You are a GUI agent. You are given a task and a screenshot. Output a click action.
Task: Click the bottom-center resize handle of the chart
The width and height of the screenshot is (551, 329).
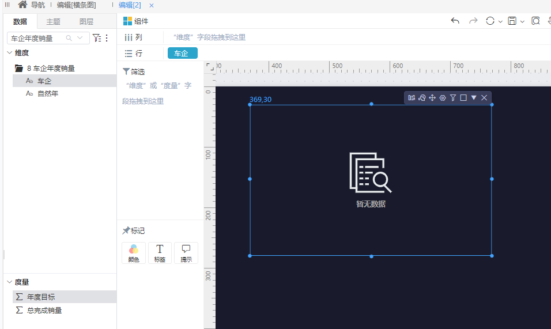click(371, 256)
